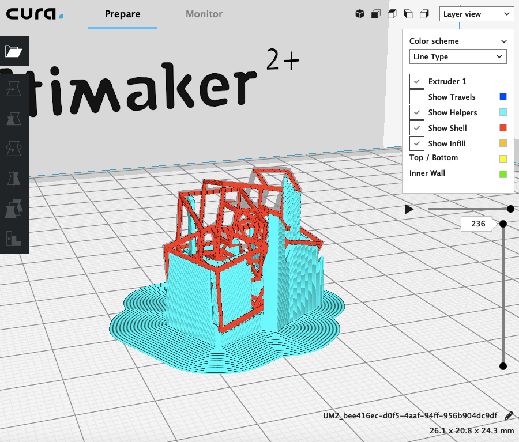Click the horizontal path slider handle
Screen dimensions: 519x442
(x=510, y=209)
